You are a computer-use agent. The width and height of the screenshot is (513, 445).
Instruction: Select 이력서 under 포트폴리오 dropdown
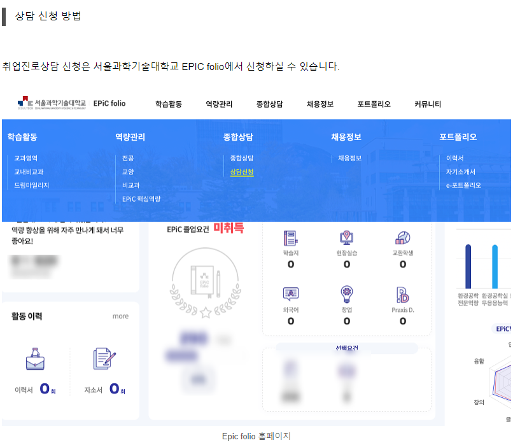(455, 158)
